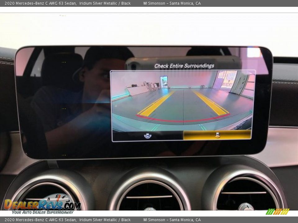Click footer 'WI Simonson - Santa Monica, CA'

point(172,220)
